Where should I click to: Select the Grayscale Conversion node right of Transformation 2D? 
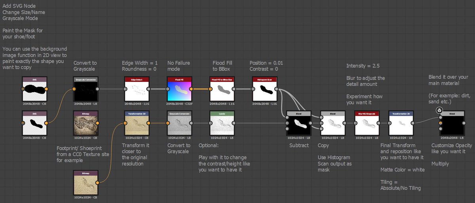tap(179, 123)
